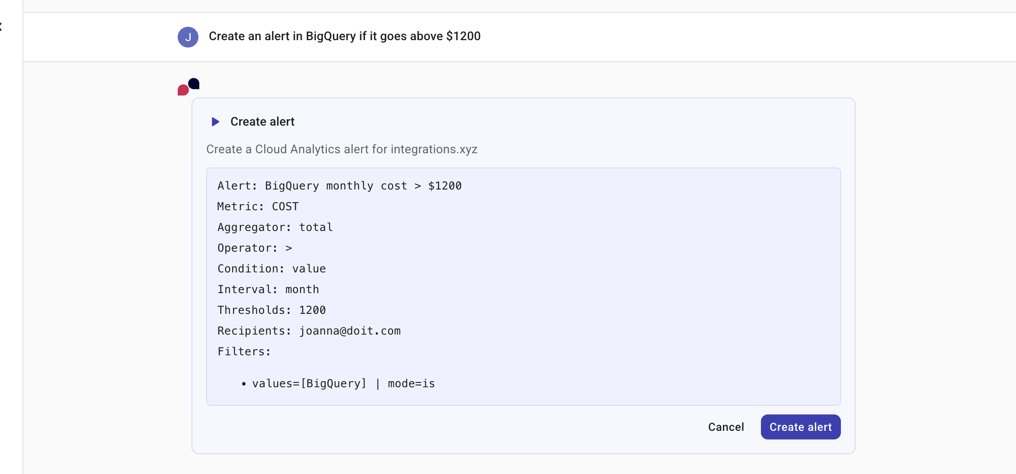Click the red and navy assistant logo

189,87
